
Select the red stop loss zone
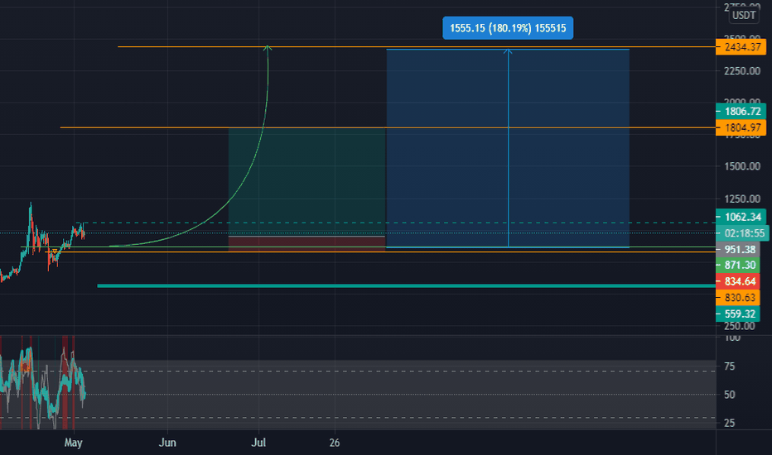coord(306,244)
